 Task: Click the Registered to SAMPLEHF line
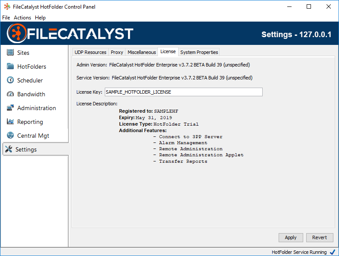pyautogui.click(x=148, y=111)
